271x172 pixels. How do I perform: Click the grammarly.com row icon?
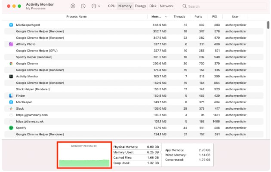11,115
